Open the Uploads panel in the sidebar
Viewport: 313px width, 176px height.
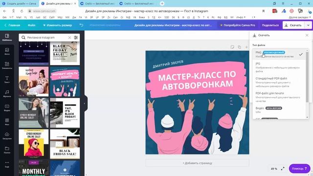[x=7, y=136]
